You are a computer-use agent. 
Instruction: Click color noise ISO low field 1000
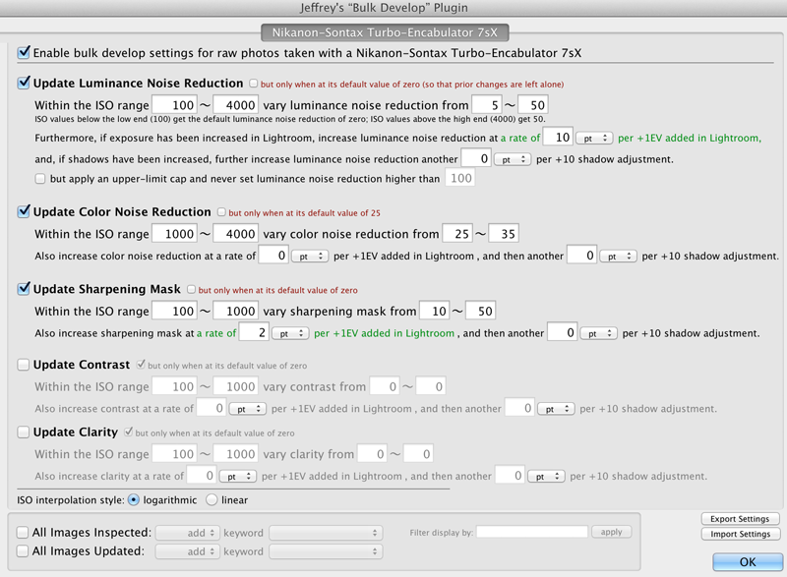click(174, 234)
